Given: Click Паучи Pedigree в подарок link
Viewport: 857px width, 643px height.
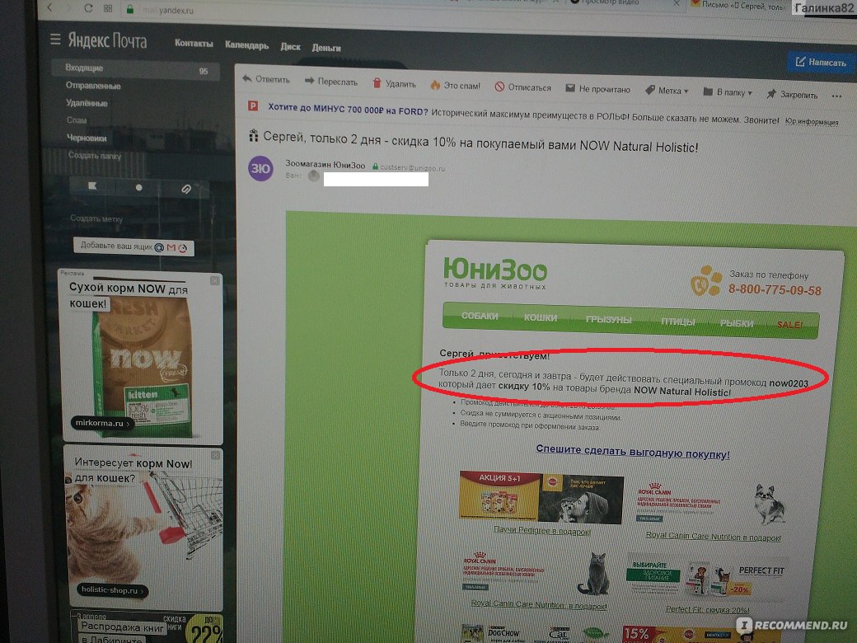Looking at the screenshot, I should [x=541, y=530].
